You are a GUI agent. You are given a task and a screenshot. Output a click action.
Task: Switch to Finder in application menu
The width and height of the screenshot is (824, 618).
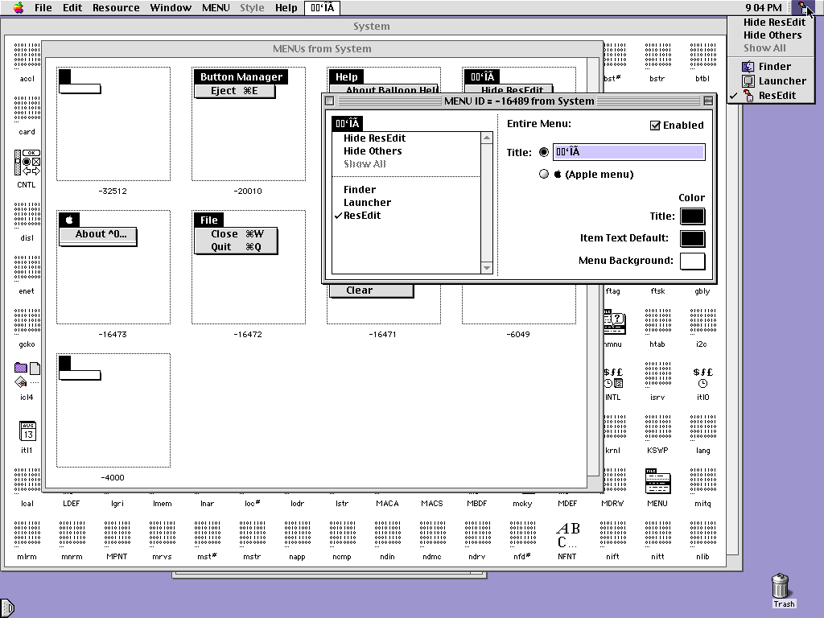tap(771, 66)
